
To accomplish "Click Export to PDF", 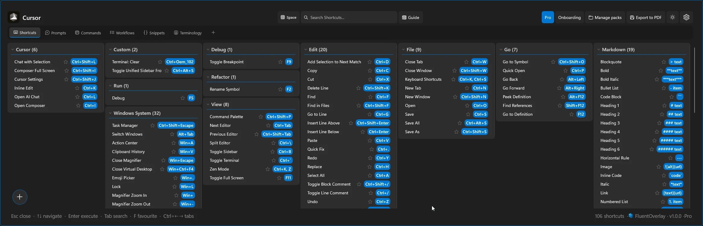I will point(646,17).
